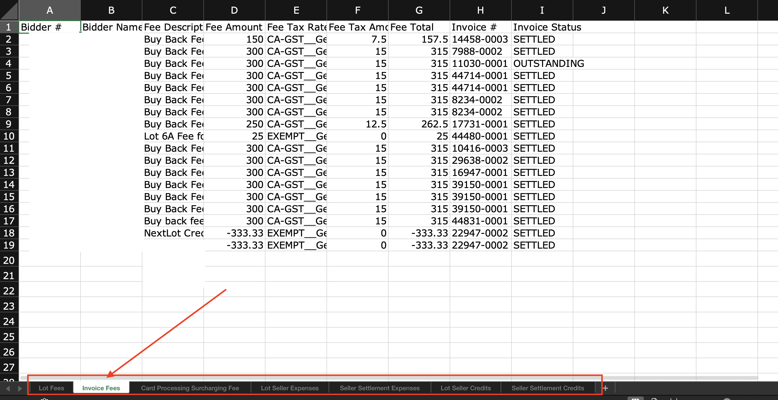Click the select-all corner triangle
This screenshot has width=778, height=400.
(x=9, y=10)
